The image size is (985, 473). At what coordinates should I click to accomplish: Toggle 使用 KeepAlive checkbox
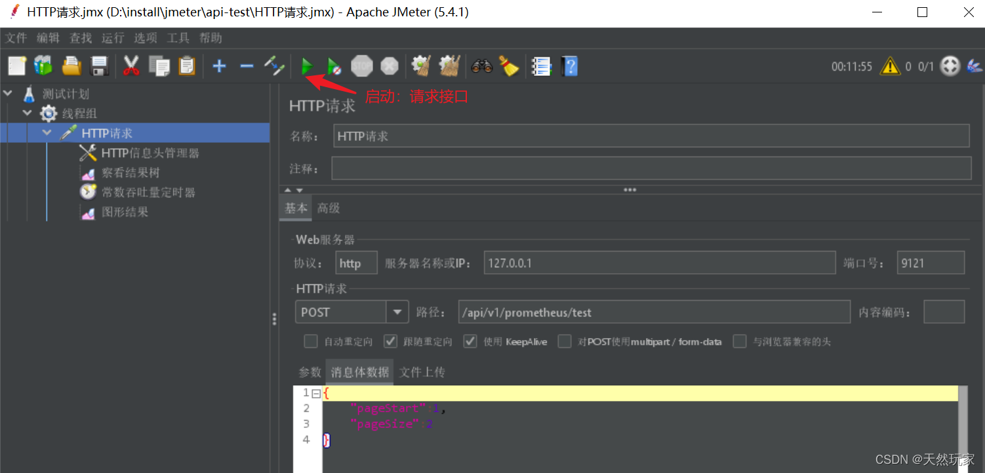click(x=470, y=341)
